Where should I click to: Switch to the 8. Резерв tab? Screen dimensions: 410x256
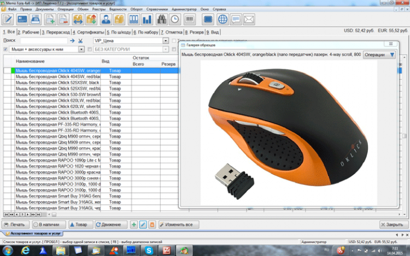(x=194, y=32)
